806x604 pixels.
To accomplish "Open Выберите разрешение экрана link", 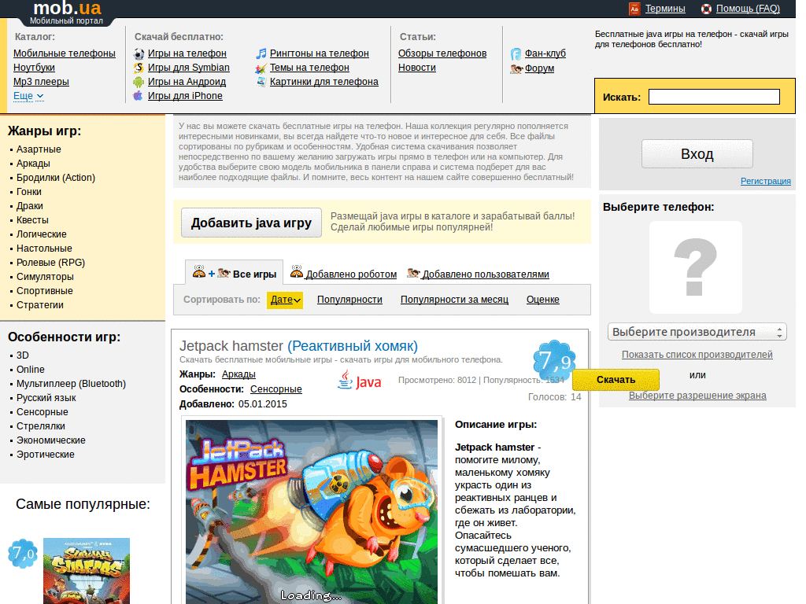I will pos(697,396).
